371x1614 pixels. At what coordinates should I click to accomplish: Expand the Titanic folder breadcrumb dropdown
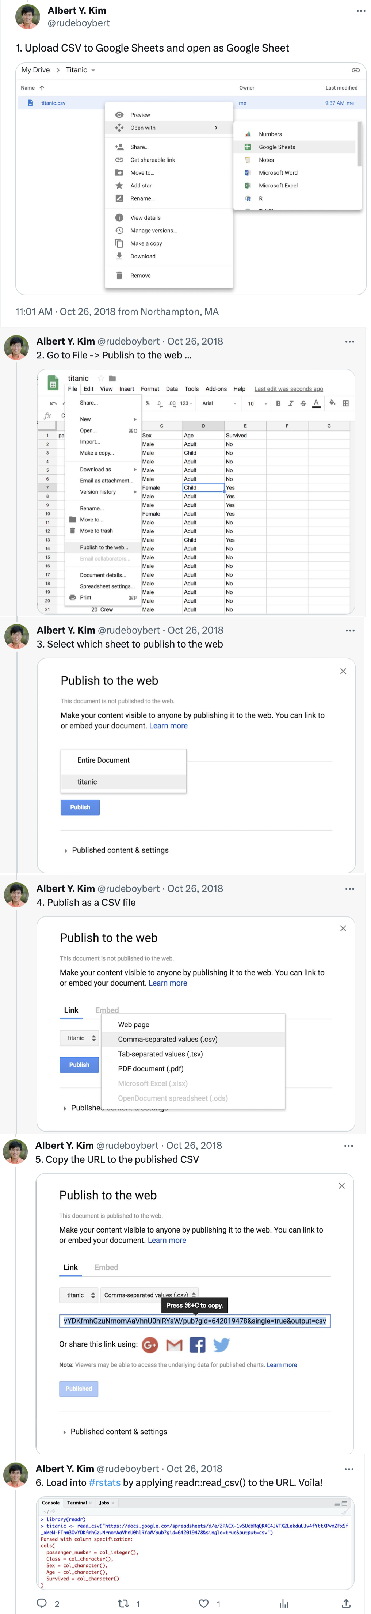tap(93, 70)
